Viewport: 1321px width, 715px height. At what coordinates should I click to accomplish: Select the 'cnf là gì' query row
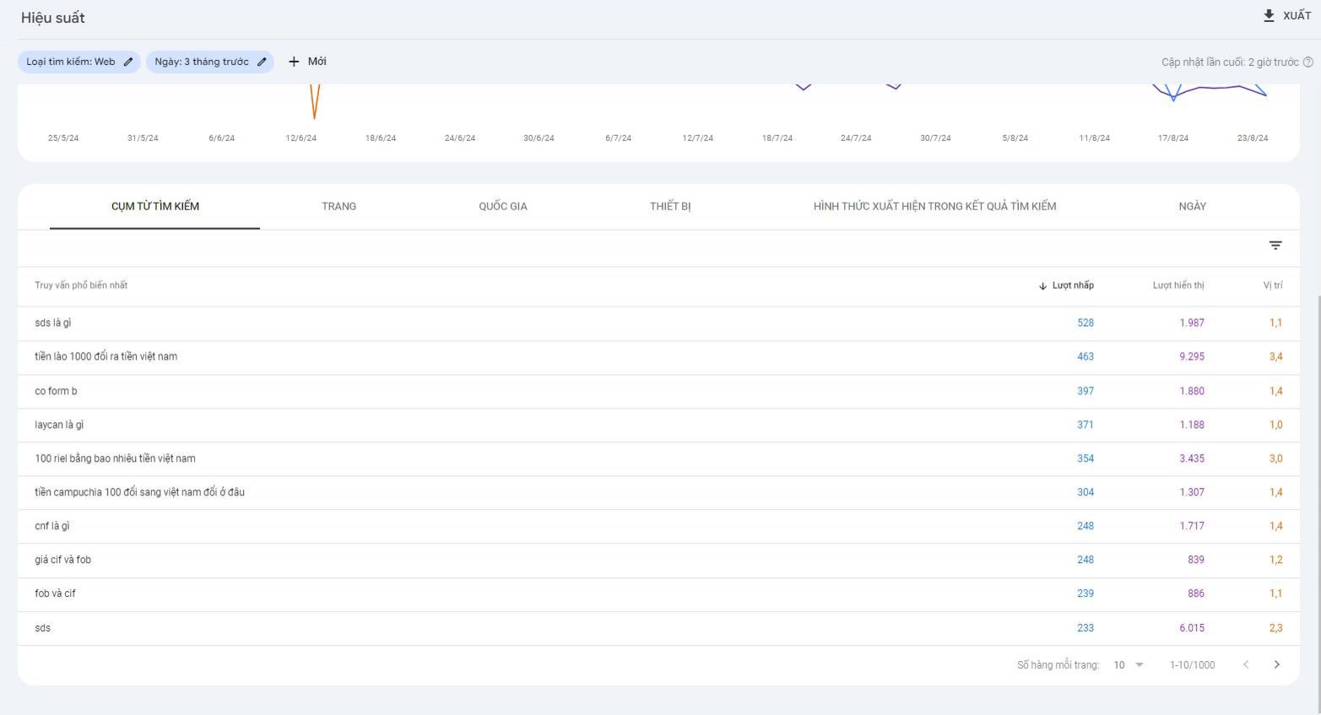[658, 527]
